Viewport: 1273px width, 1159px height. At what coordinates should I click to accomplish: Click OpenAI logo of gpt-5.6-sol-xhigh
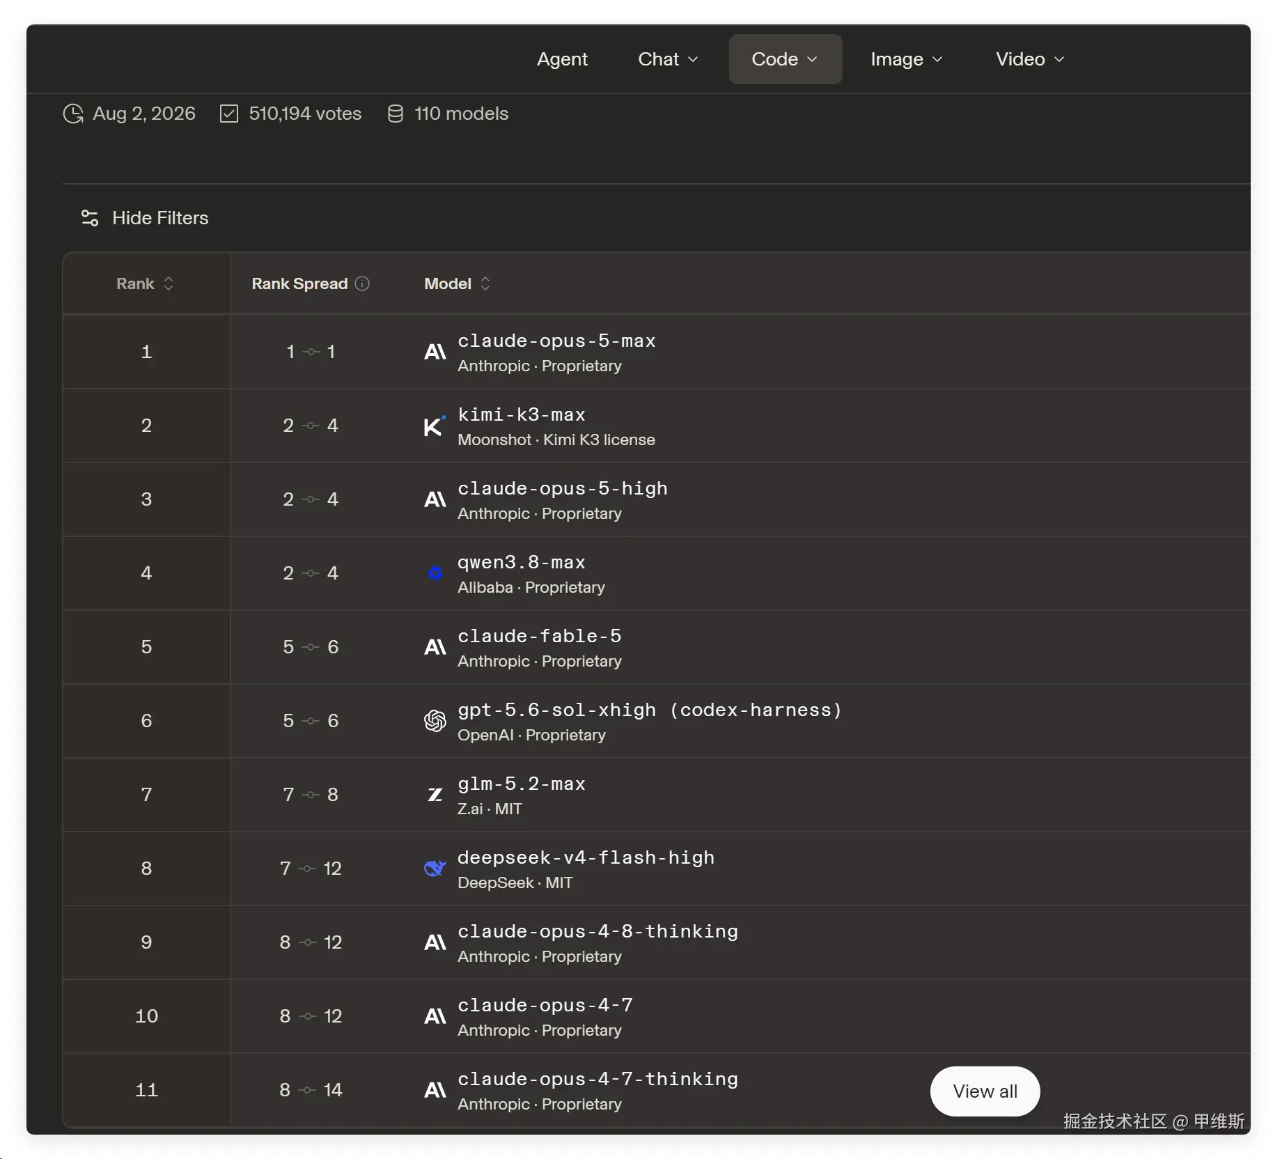coord(435,721)
